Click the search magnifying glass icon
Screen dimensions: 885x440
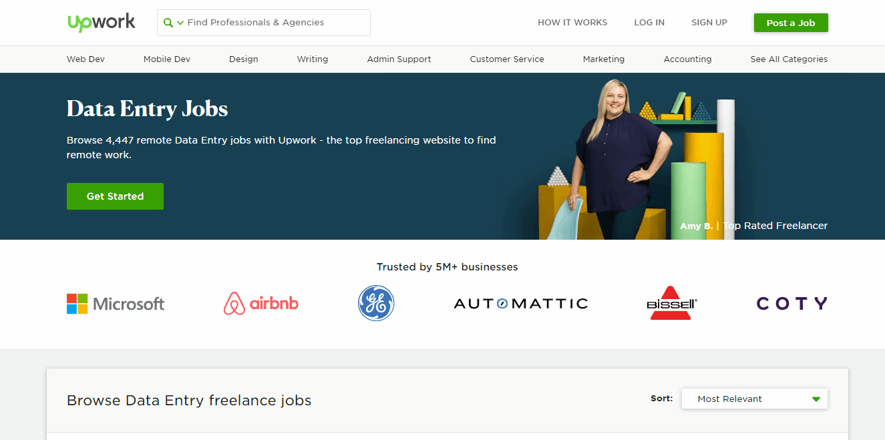pos(166,22)
